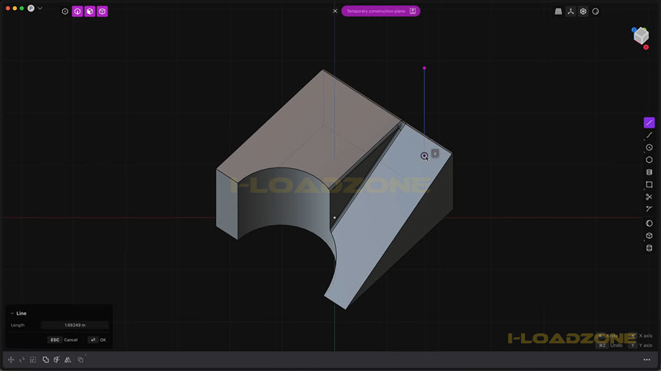The width and height of the screenshot is (661, 371).
Task: Toggle edge selection mode button
Action: [x=77, y=12]
